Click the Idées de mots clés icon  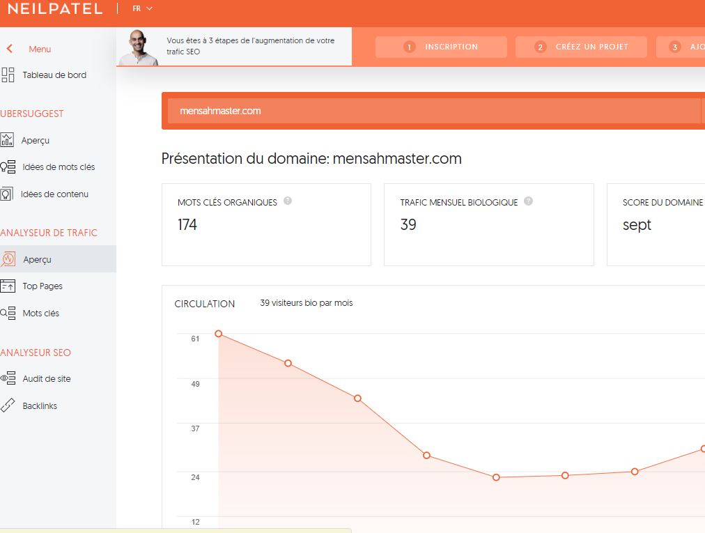8,167
